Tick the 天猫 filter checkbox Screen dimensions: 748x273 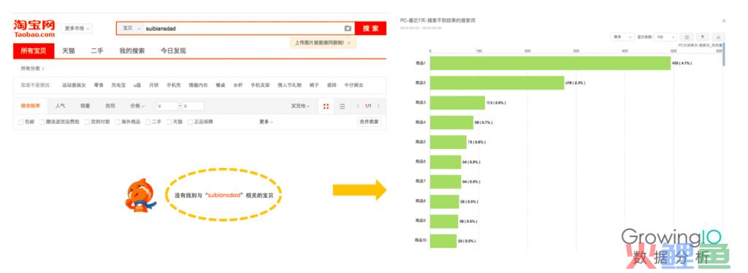[x=169, y=122]
